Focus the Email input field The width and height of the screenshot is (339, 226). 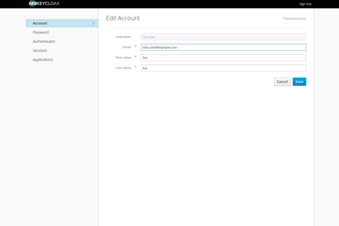224,47
